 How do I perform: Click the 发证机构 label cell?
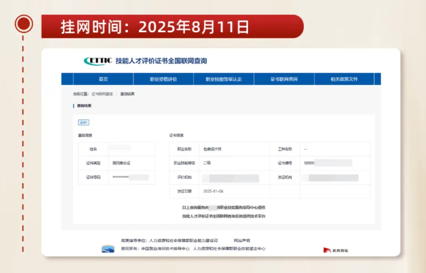coord(285,177)
